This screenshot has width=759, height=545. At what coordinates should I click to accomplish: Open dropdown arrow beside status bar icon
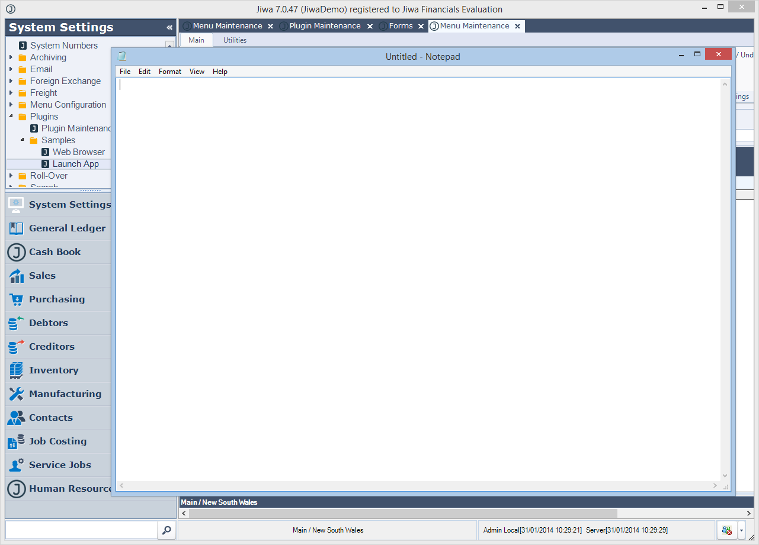pyautogui.click(x=741, y=530)
